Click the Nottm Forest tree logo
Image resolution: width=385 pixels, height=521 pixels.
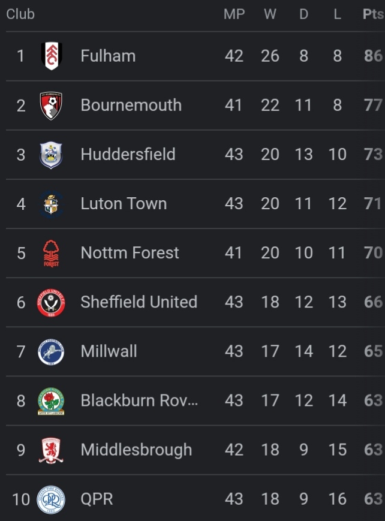[x=51, y=253]
